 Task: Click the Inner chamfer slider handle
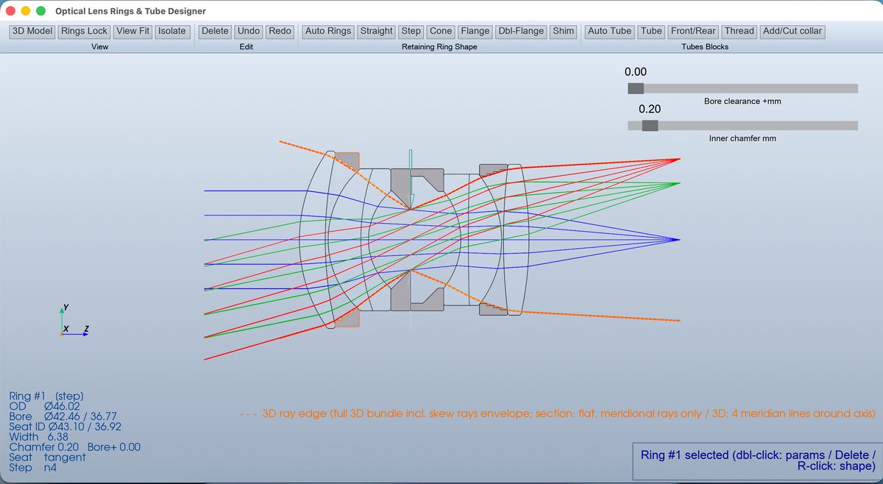pyautogui.click(x=650, y=125)
